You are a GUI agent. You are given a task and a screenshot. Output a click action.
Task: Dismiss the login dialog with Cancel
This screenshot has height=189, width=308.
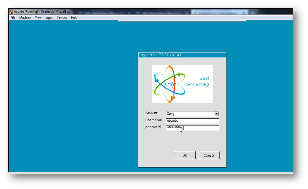[x=209, y=156]
